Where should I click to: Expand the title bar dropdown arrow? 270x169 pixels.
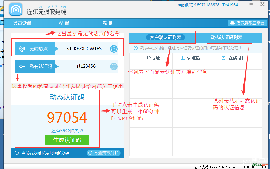coord(244,4)
